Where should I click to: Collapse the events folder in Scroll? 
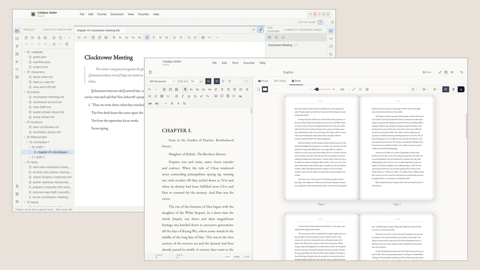click(x=25, y=92)
